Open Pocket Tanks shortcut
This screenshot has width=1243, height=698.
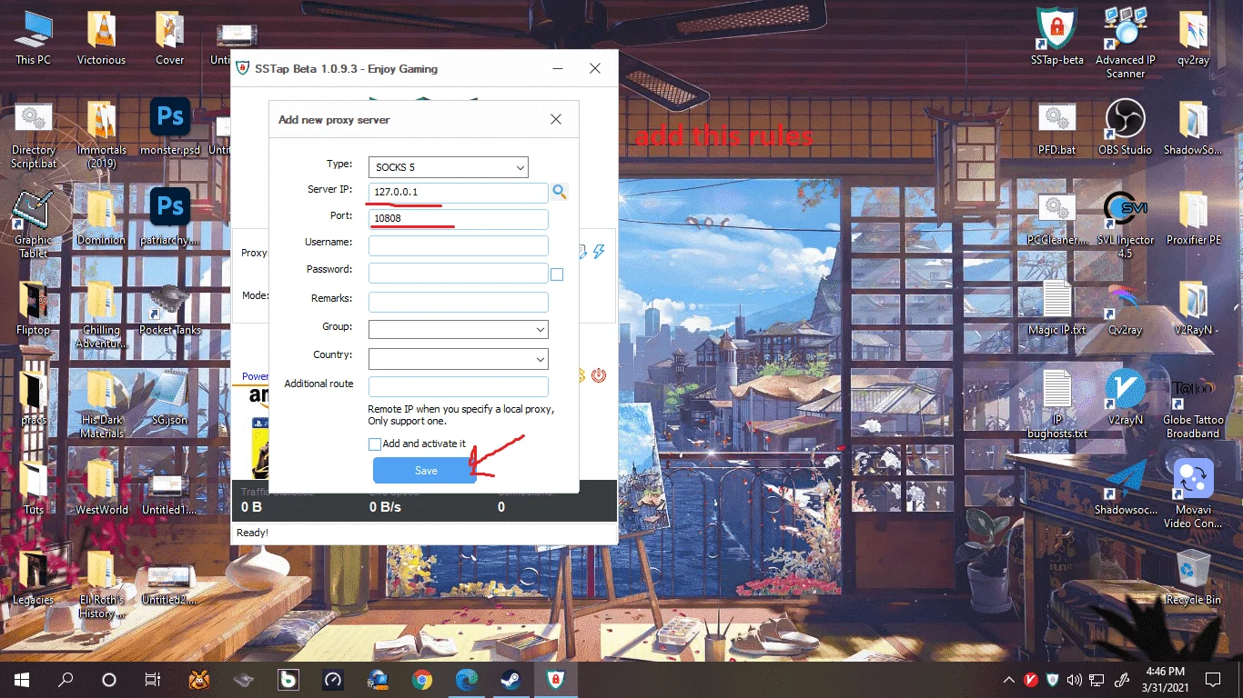pyautogui.click(x=169, y=308)
